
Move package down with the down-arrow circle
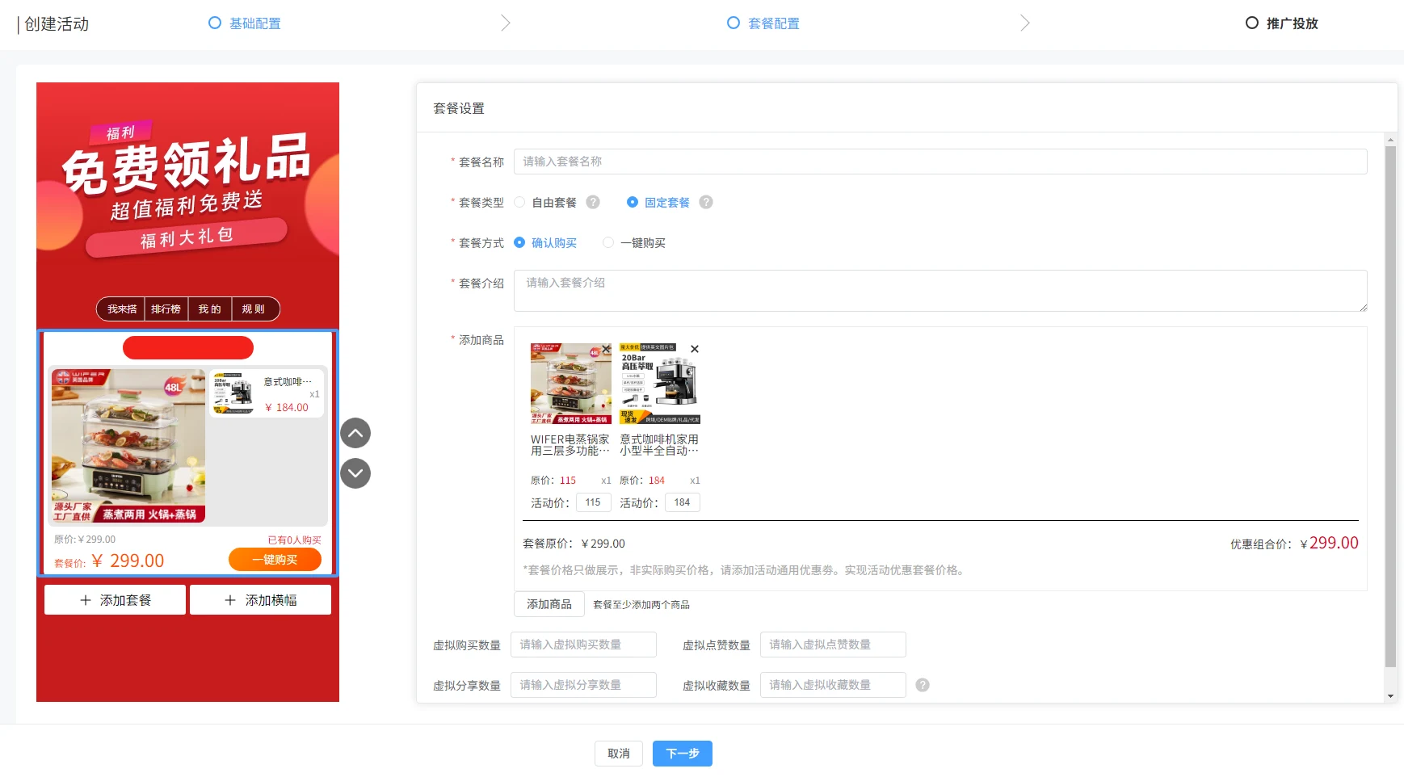(x=355, y=473)
